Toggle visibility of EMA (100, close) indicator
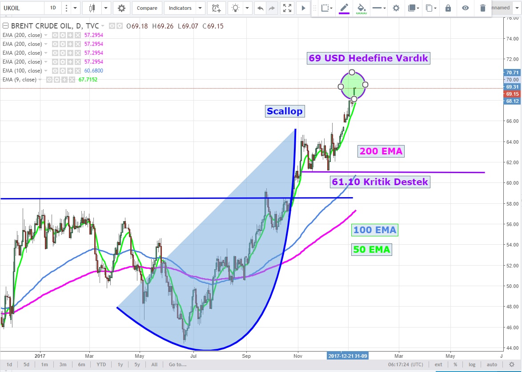 [x=56, y=71]
